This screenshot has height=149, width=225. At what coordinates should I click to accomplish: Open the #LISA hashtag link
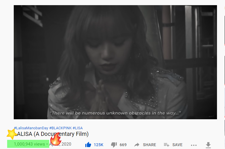78,128
